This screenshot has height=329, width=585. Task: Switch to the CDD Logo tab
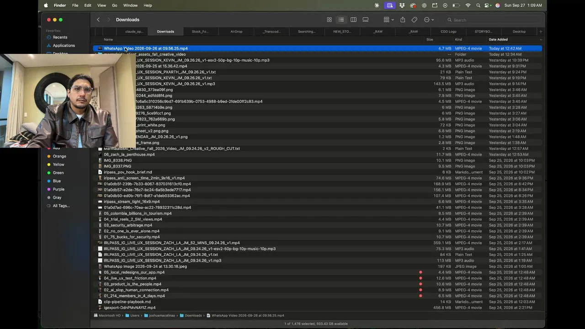pos(448,32)
